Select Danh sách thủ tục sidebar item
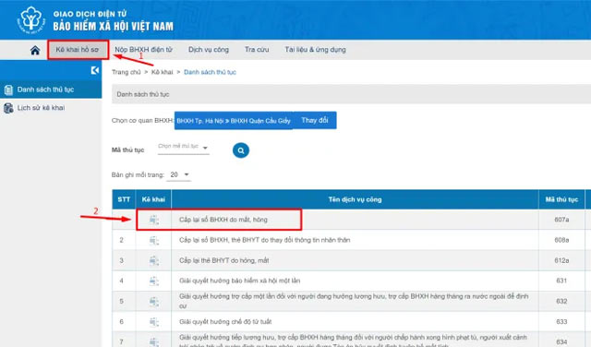 [x=51, y=90]
